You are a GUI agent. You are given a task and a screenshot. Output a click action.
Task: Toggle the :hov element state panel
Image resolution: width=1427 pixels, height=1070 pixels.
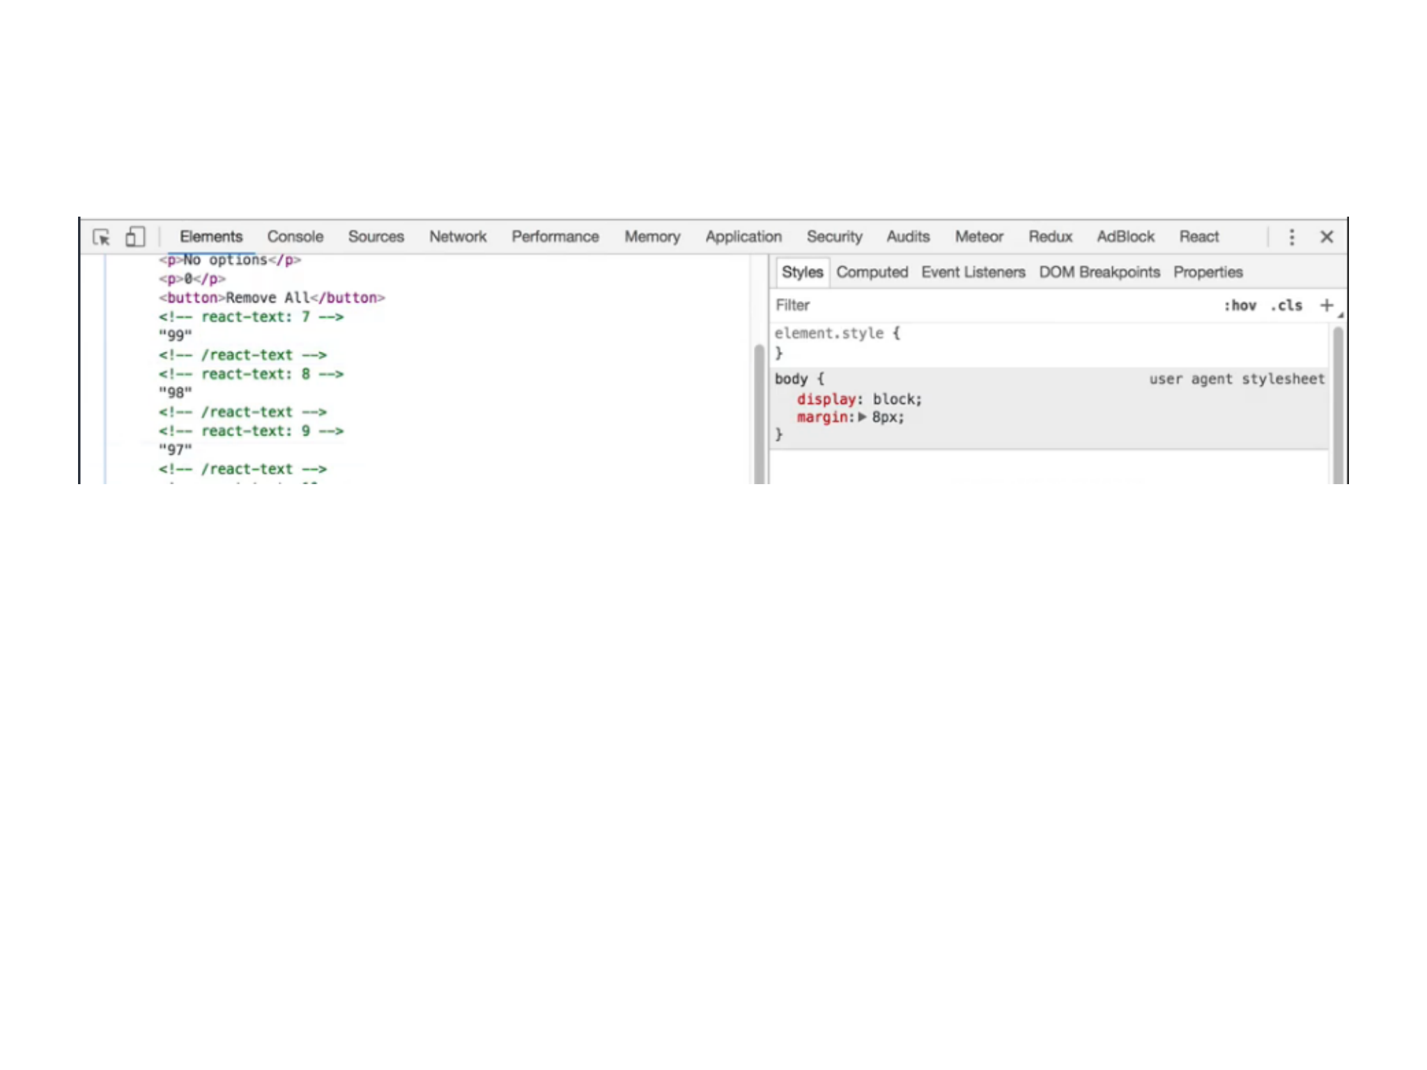click(x=1240, y=305)
